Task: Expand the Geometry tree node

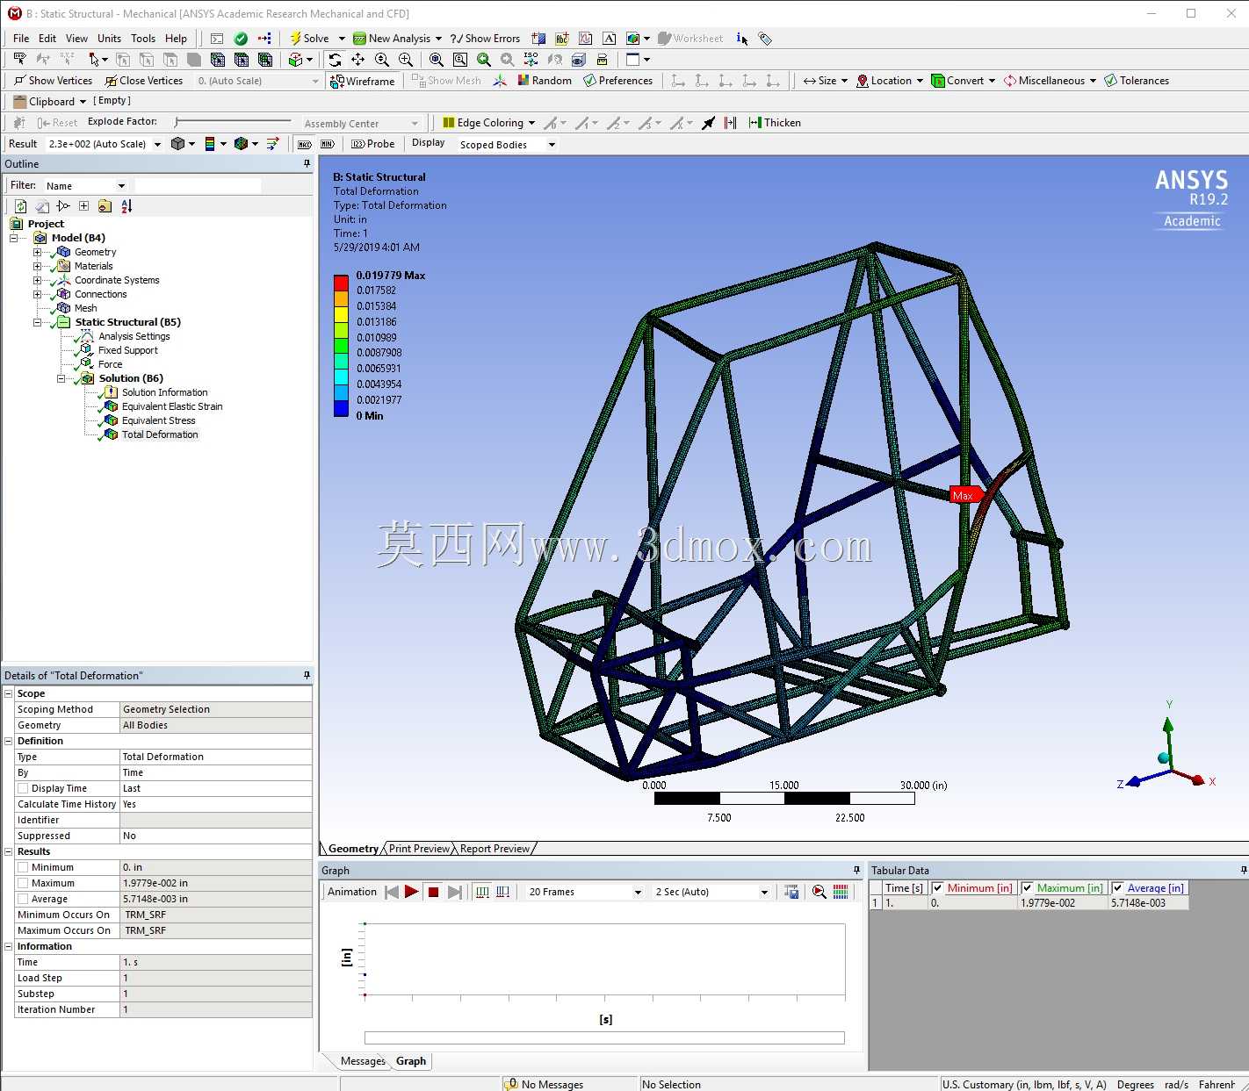Action: click(x=37, y=252)
